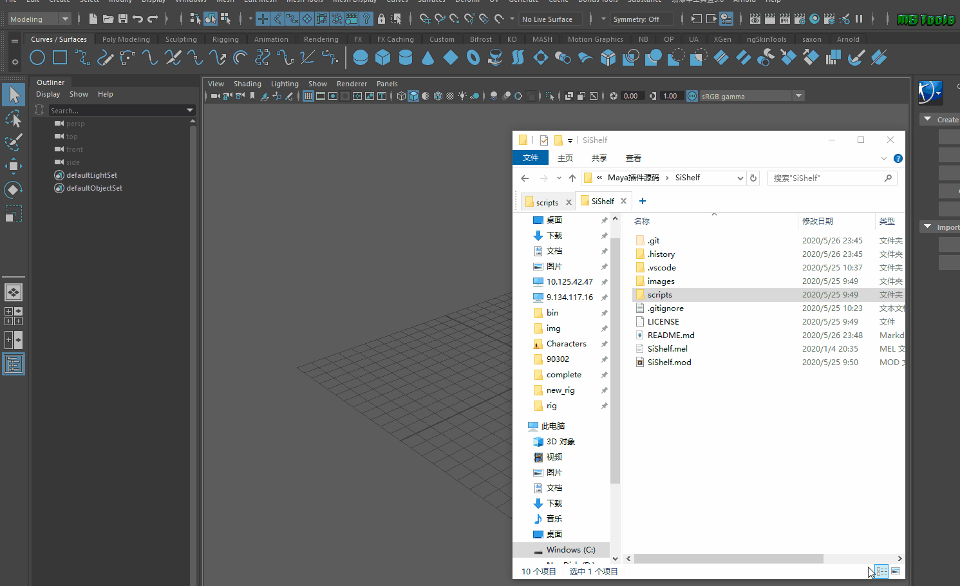
Task: Expand the Explorer address bar history dropdown
Action: [740, 178]
